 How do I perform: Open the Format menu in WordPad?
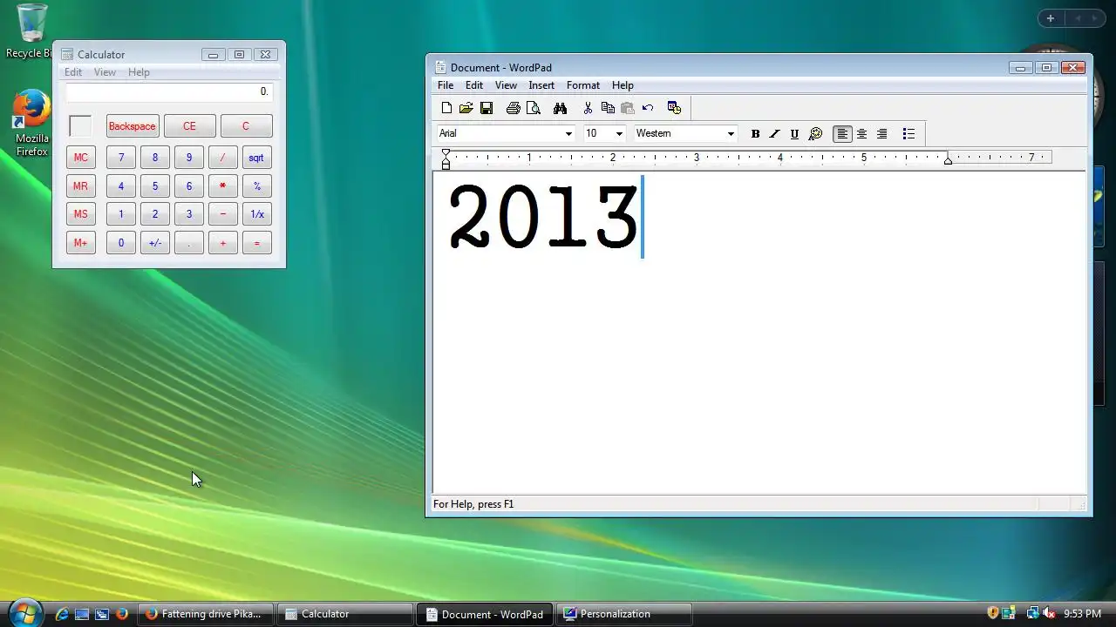pyautogui.click(x=583, y=85)
